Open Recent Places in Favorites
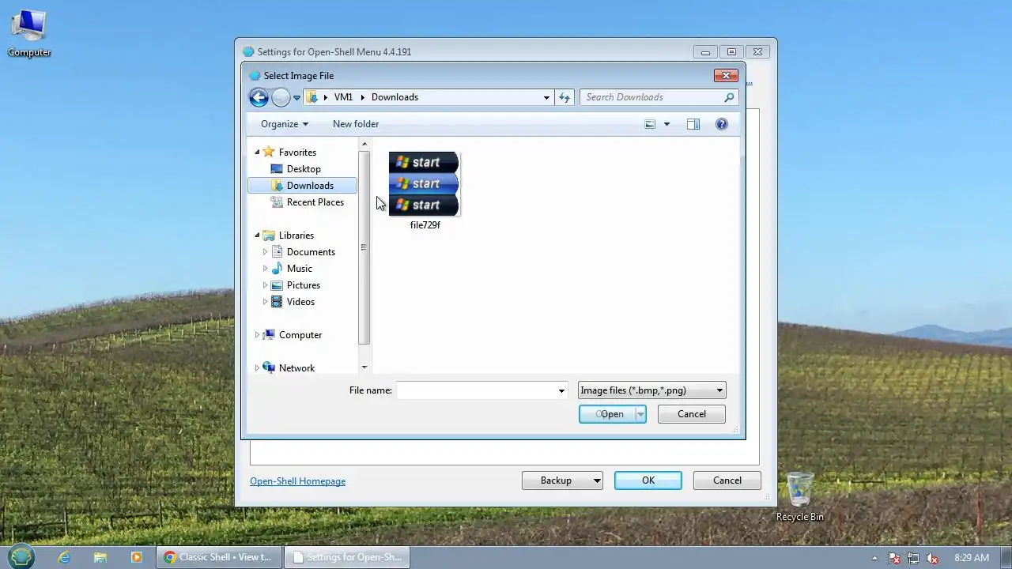This screenshot has height=569, width=1012. (315, 202)
